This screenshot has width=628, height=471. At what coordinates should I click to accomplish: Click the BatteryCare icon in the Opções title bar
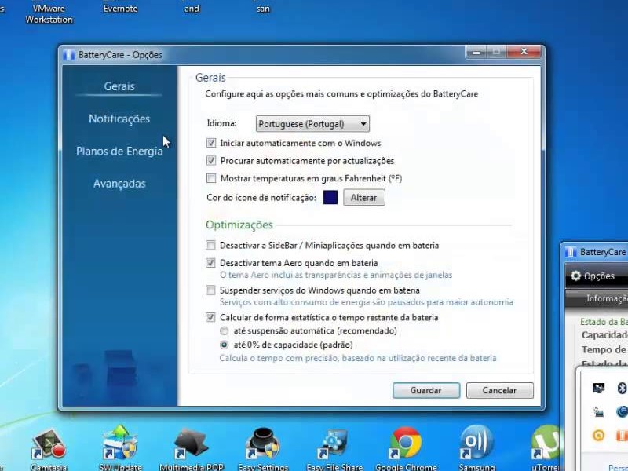69,55
